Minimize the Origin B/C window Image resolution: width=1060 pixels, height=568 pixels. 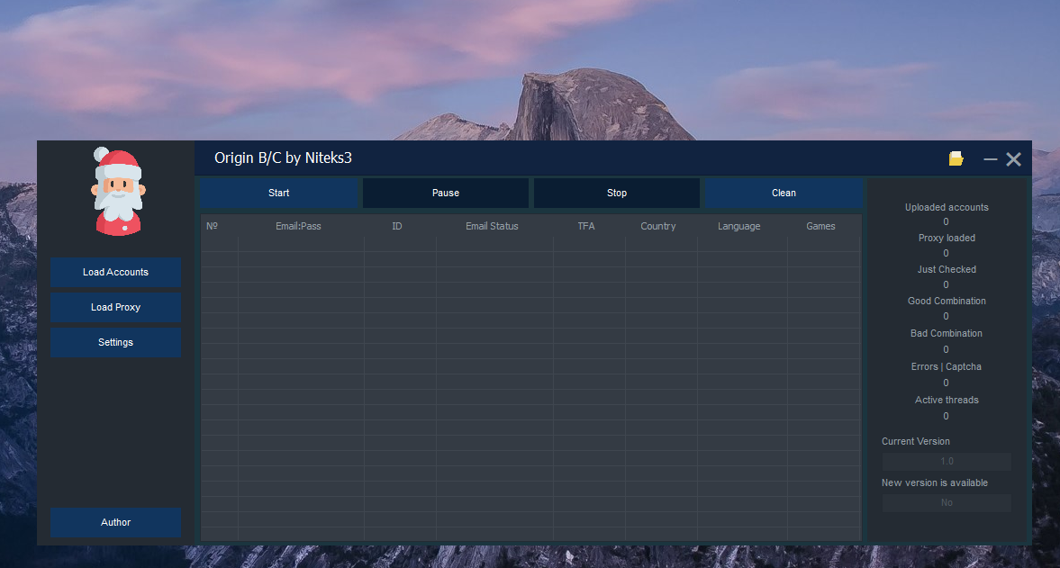tap(990, 159)
